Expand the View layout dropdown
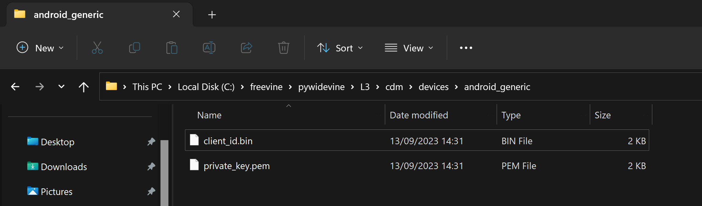Image resolution: width=702 pixels, height=206 pixels. point(409,48)
